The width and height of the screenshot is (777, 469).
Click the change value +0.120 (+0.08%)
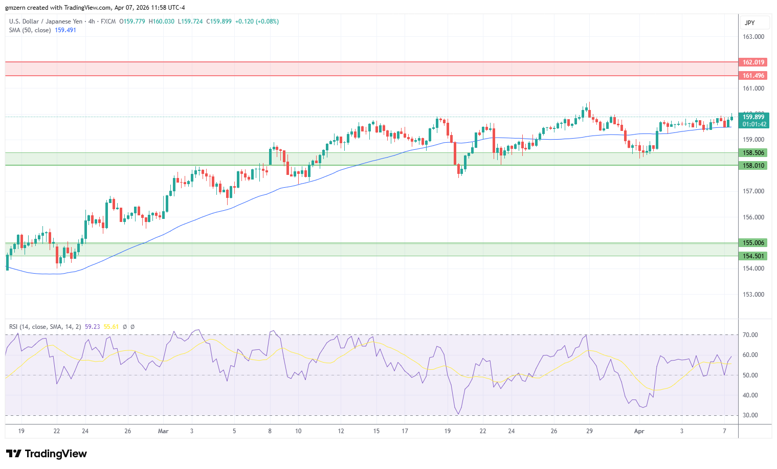point(257,21)
